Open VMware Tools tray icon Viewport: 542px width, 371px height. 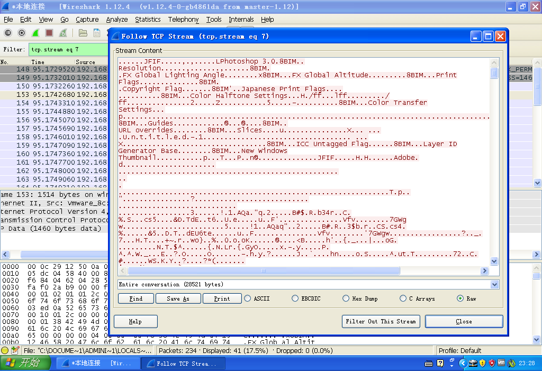click(501, 363)
